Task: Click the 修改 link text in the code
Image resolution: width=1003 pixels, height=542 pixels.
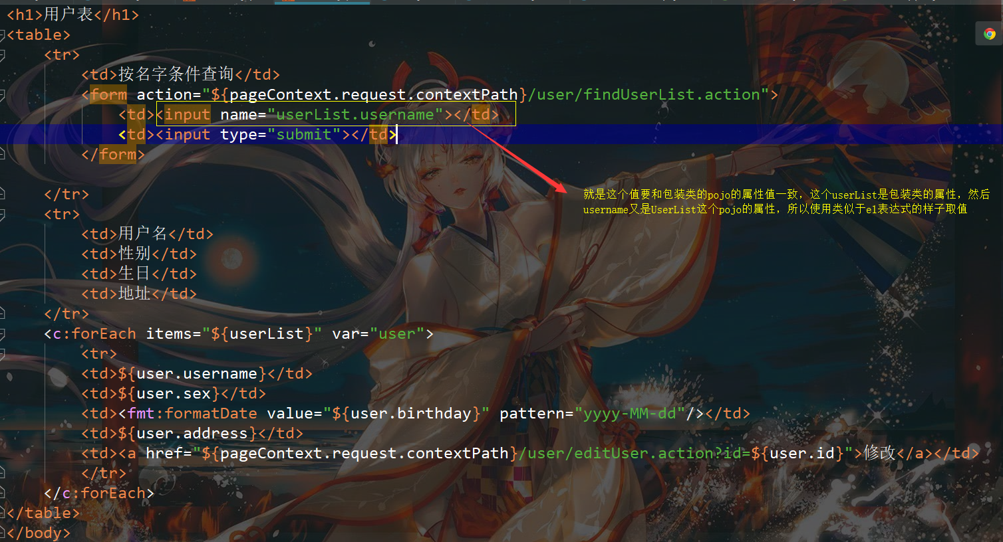Action: click(879, 453)
